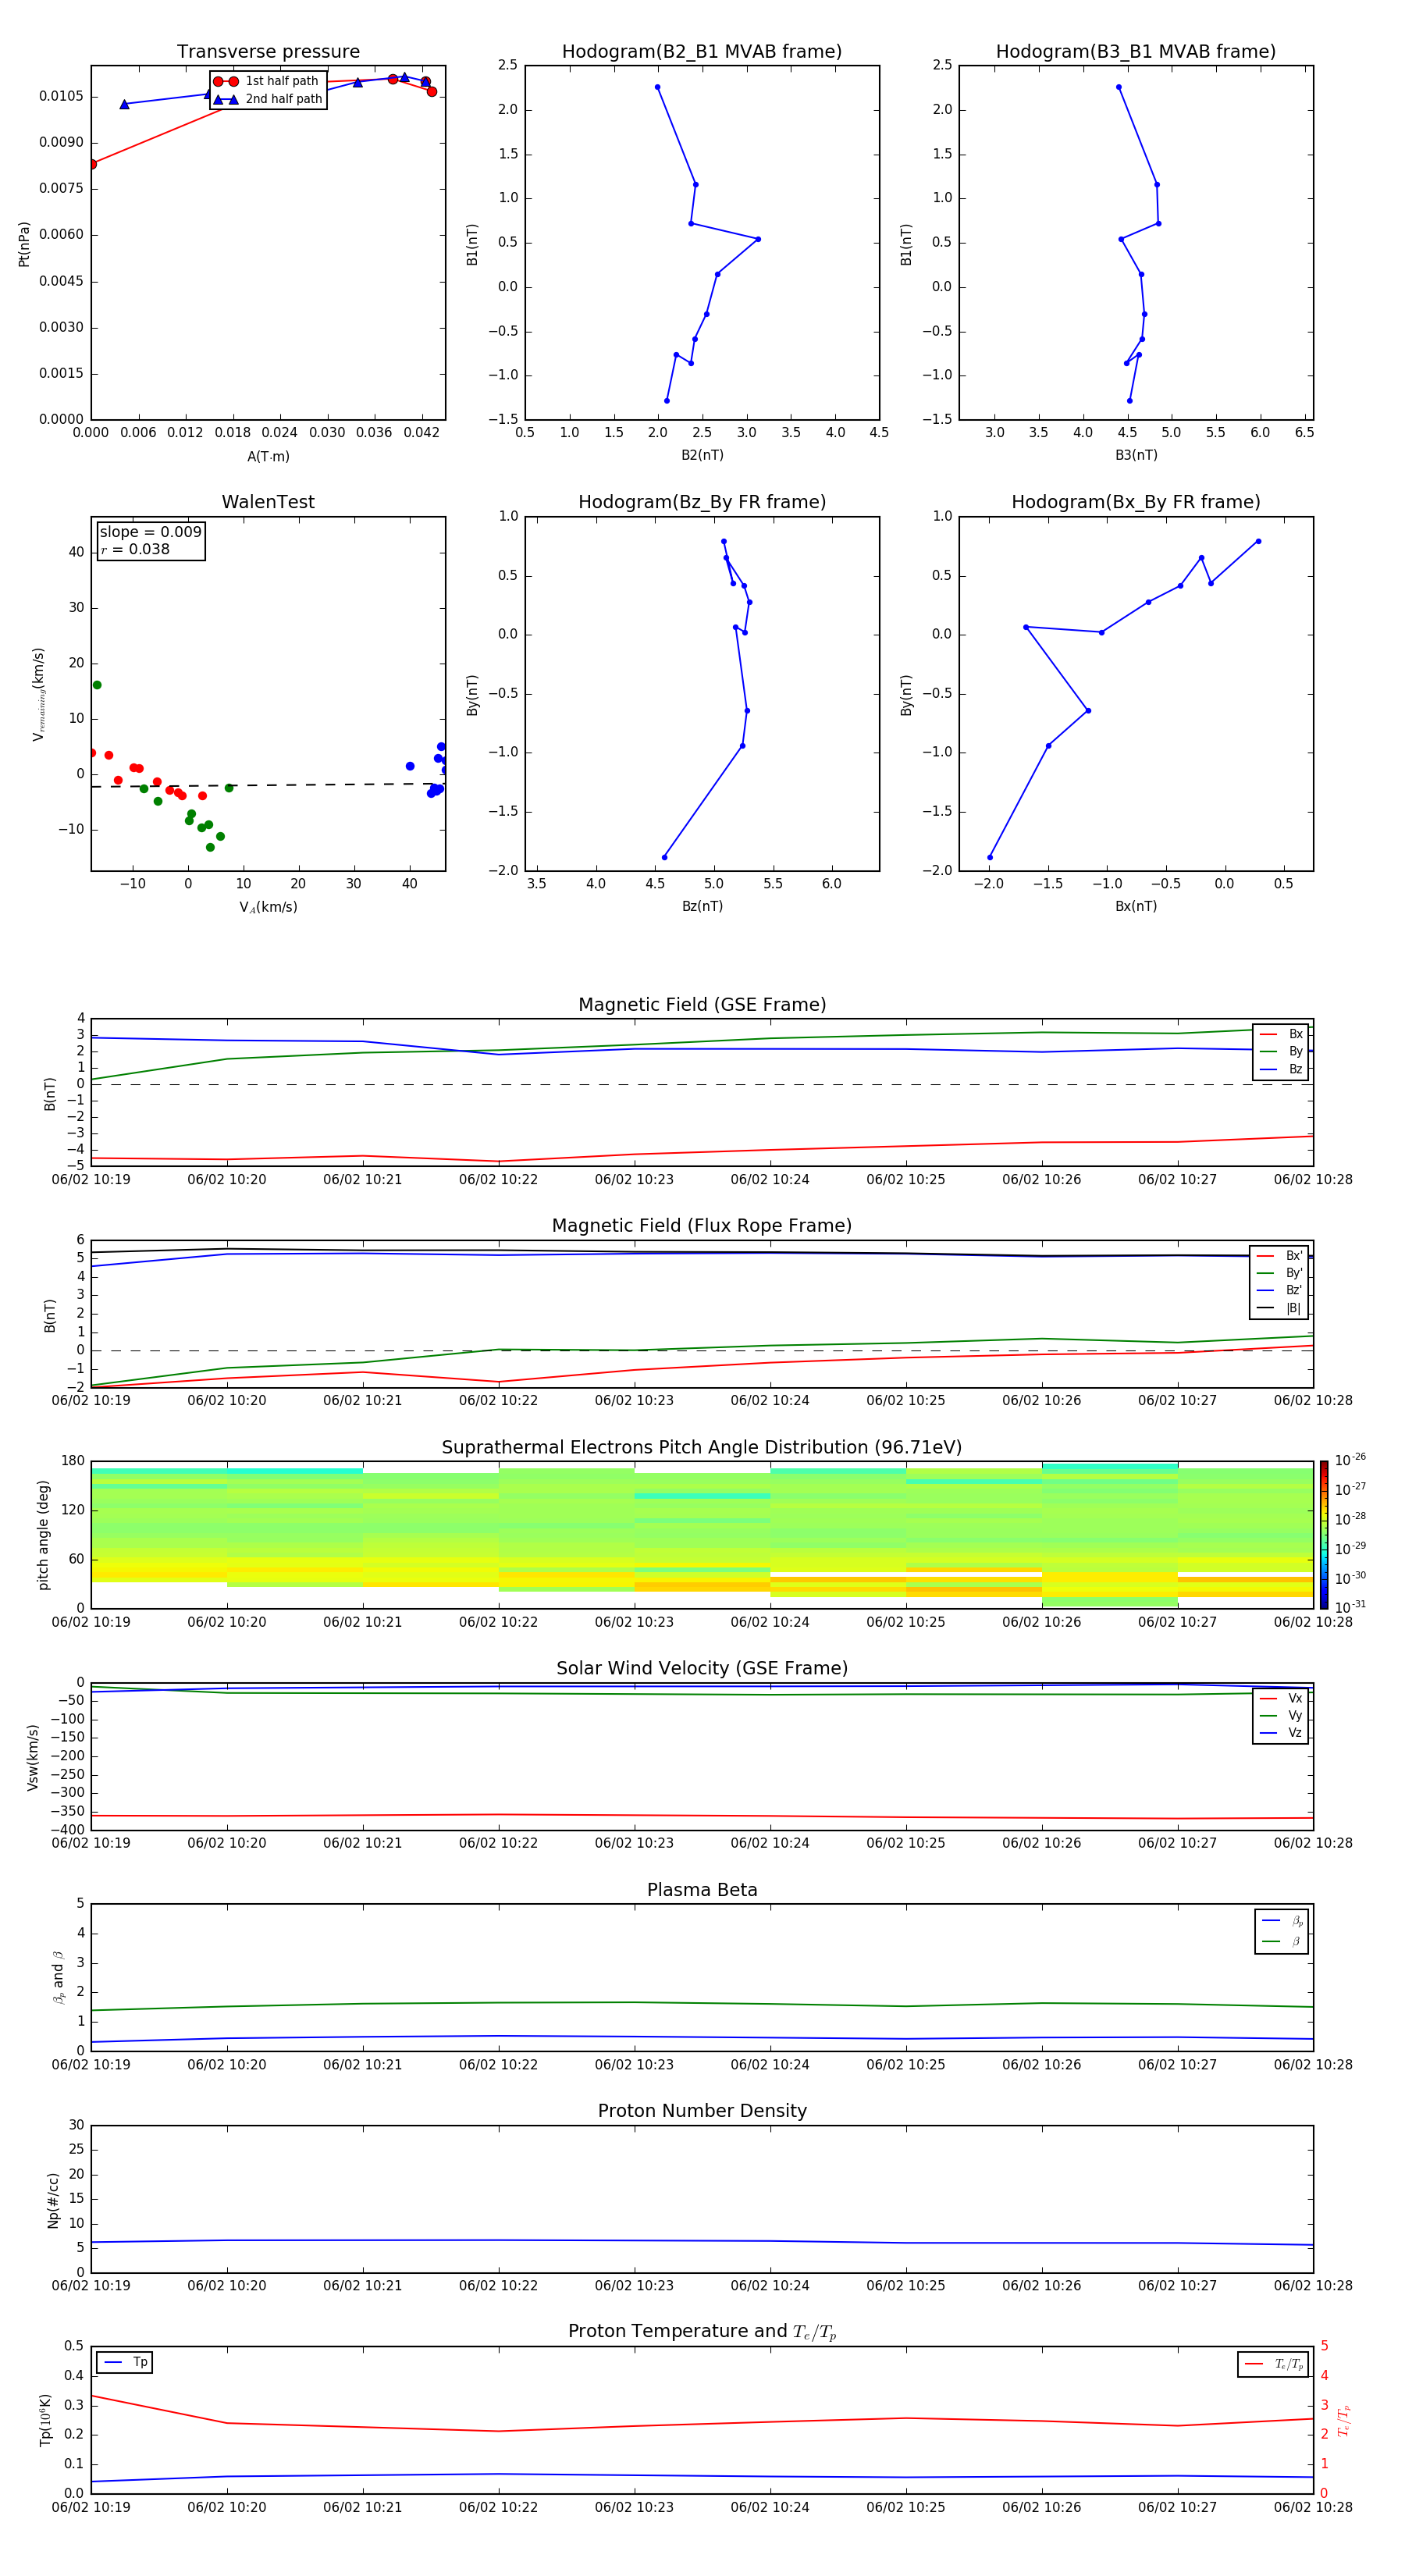Select the 'Vz' entry in the velocity legend
Viewport: 1405px width, 2576px height.
[1281, 1732]
